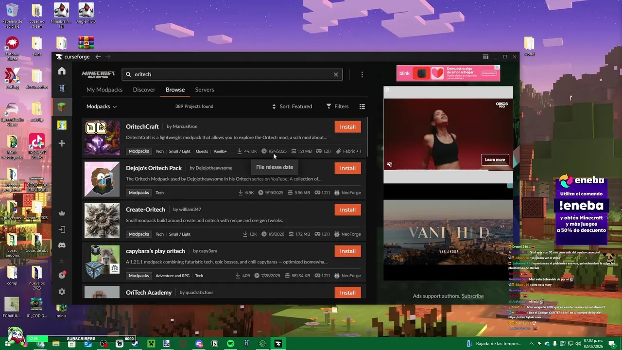Open the crown premium icon in sidebar
Viewport: 622px width, 350px height.
(62, 213)
